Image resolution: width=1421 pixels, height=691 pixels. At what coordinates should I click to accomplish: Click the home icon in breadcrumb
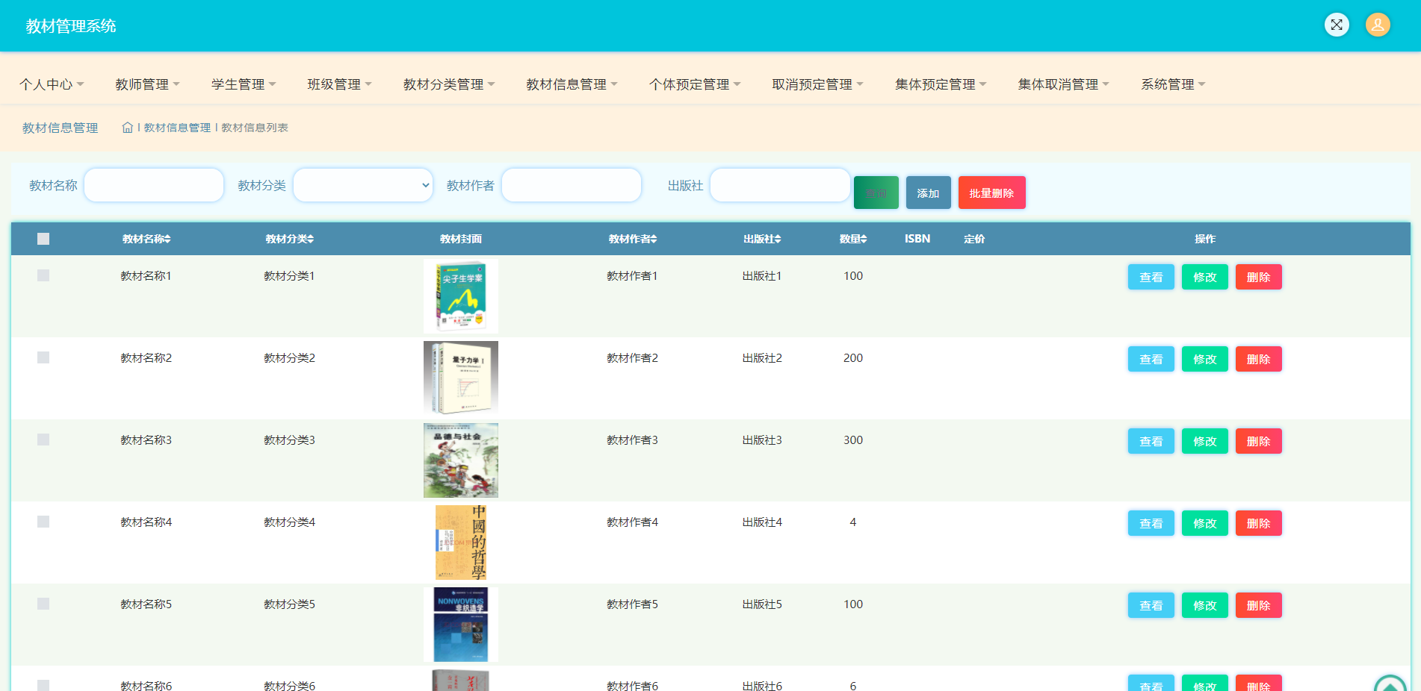click(127, 128)
